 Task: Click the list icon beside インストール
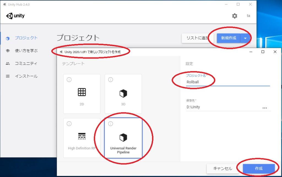click(7, 76)
